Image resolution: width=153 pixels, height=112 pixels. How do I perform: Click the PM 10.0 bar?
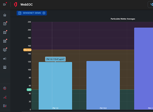(103, 85)
